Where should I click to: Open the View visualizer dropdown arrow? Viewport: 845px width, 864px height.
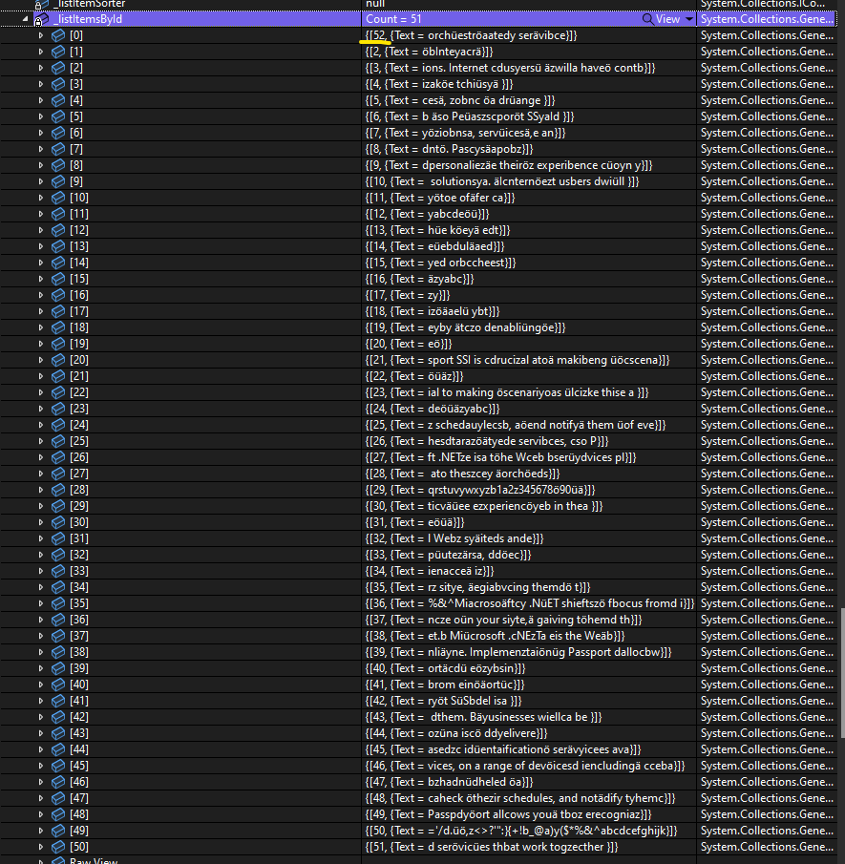point(689,19)
